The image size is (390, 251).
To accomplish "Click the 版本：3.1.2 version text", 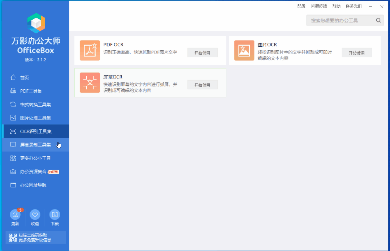I will pyautogui.click(x=35, y=60).
